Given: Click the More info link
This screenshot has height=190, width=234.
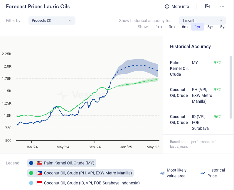Looking at the screenshot, I should [x=180, y=6].
